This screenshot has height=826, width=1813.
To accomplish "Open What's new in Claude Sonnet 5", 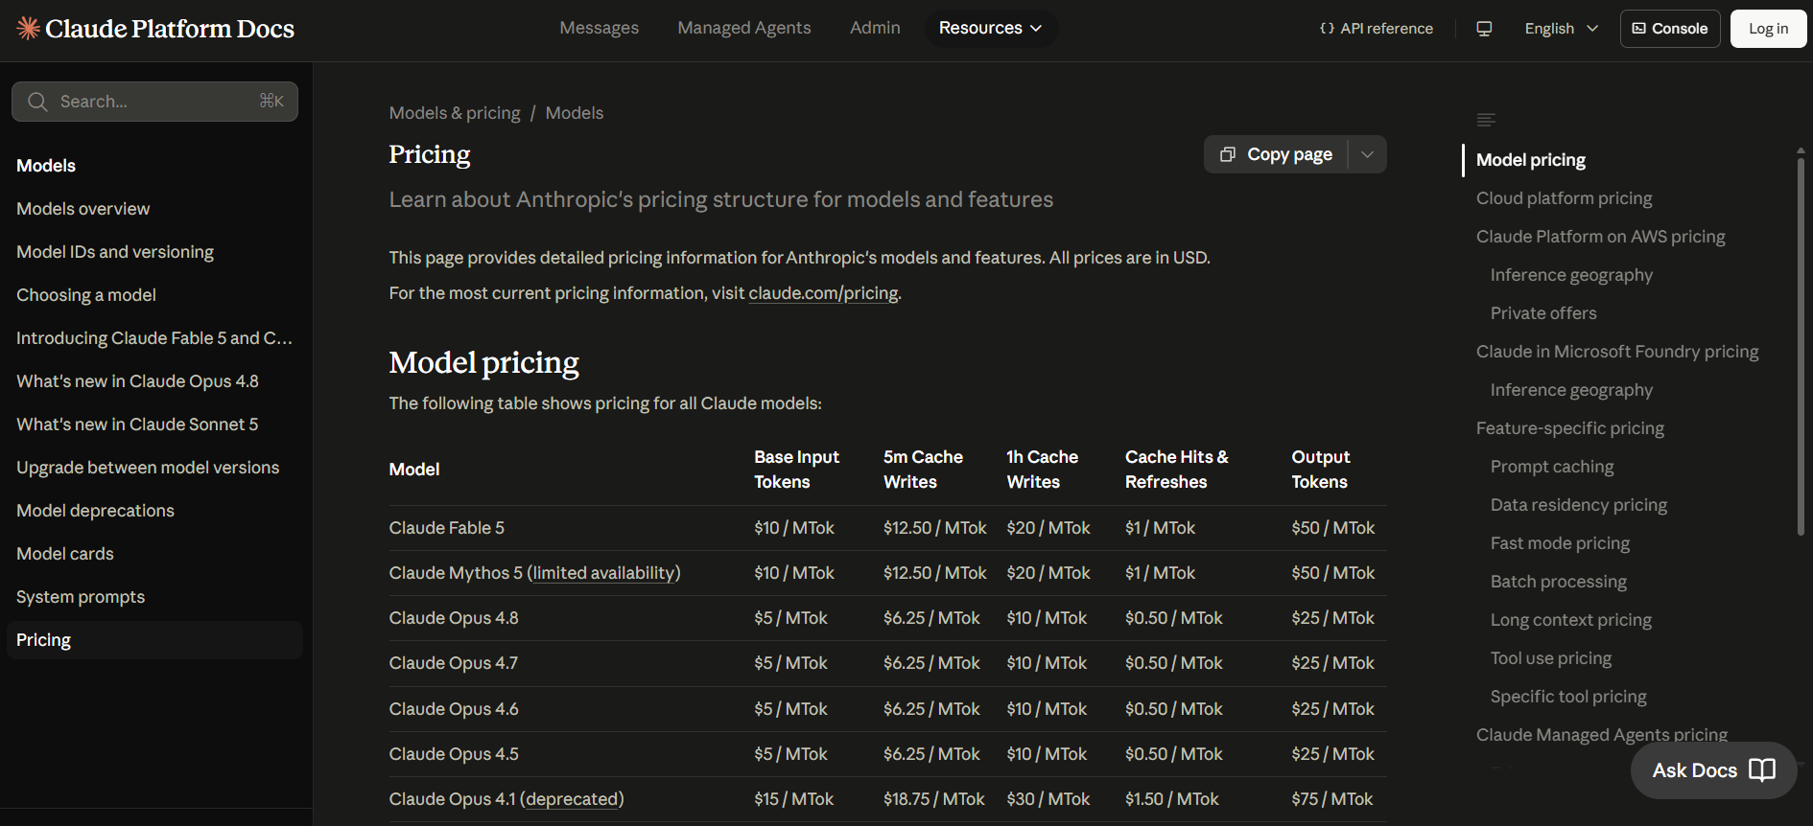I will tap(137, 424).
